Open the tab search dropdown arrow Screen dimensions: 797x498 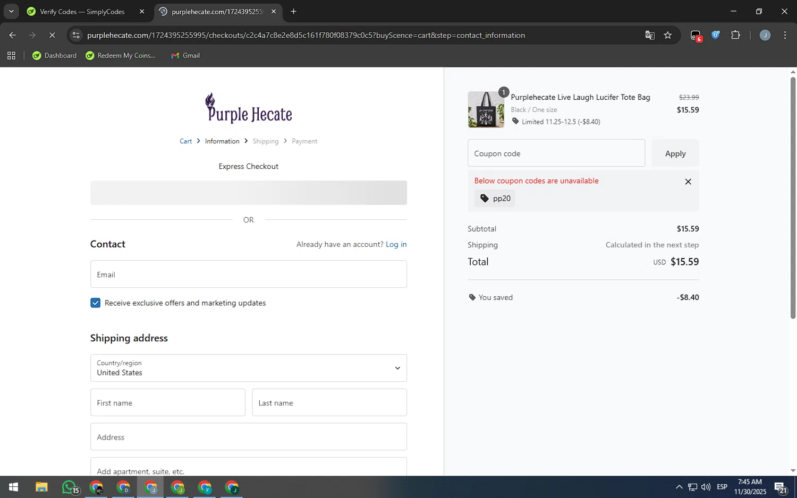point(11,11)
